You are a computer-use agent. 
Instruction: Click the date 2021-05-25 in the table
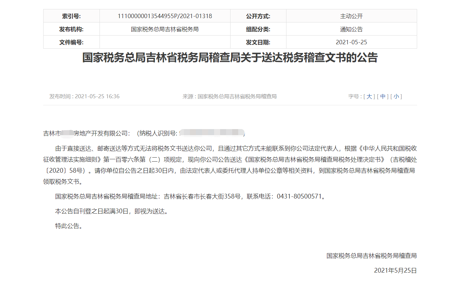click(351, 42)
